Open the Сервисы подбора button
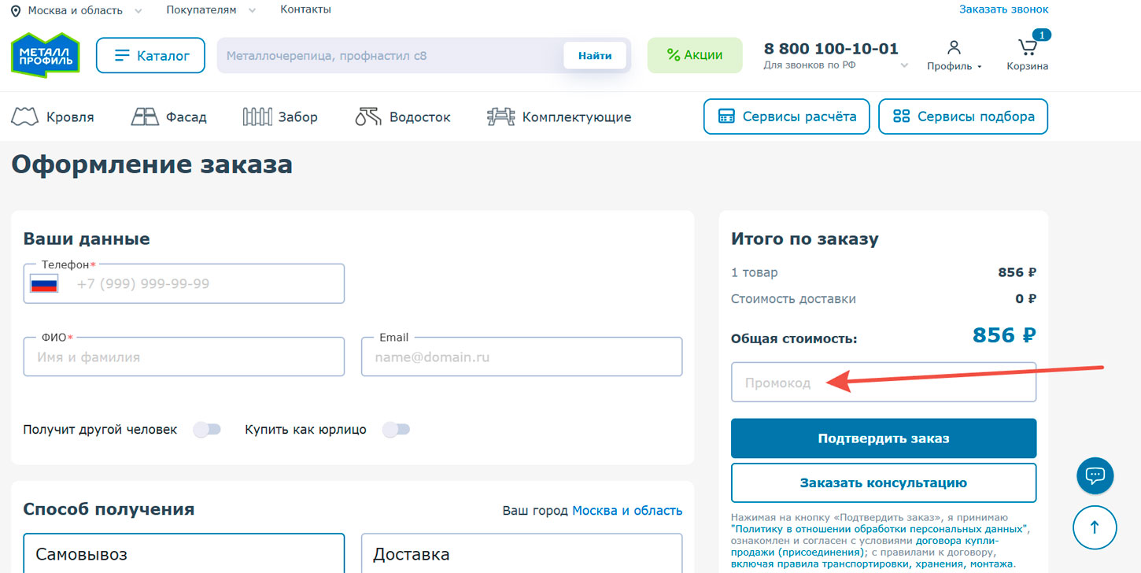The image size is (1141, 573). point(963,117)
